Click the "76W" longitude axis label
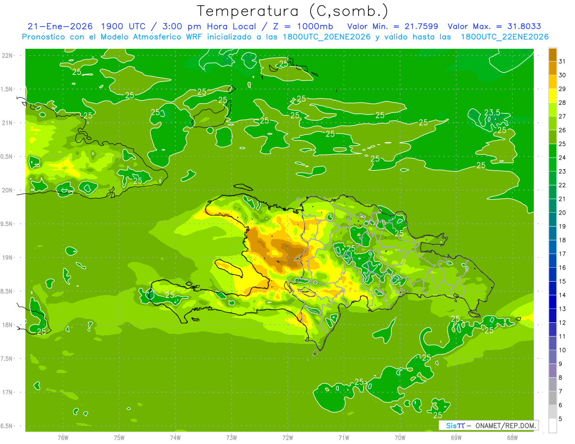Viewport: 575px width, 444px height. click(63, 438)
